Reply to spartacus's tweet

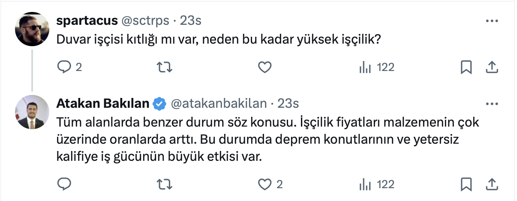pyautogui.click(x=64, y=67)
